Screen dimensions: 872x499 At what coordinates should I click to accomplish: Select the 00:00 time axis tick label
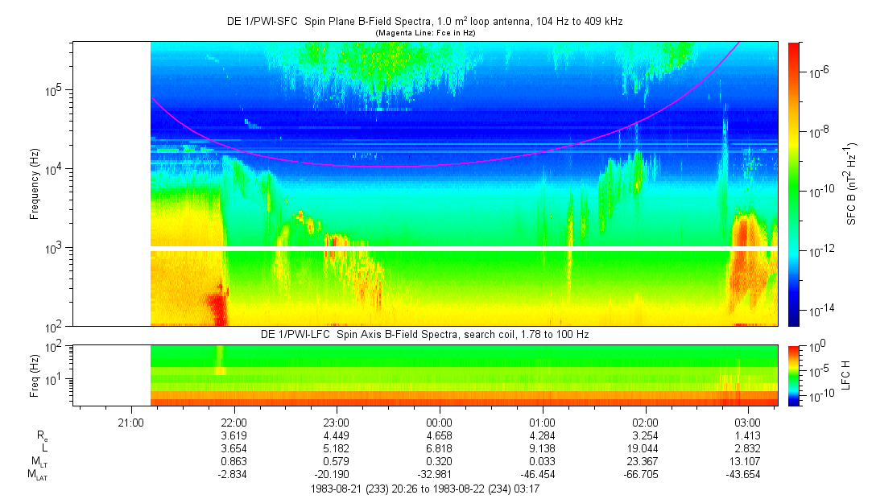pos(439,422)
